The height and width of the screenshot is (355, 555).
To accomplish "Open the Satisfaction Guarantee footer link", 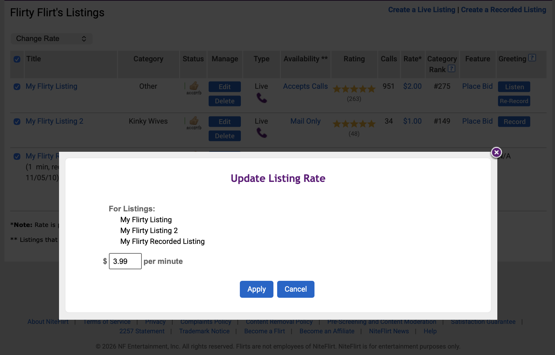I will (483, 322).
